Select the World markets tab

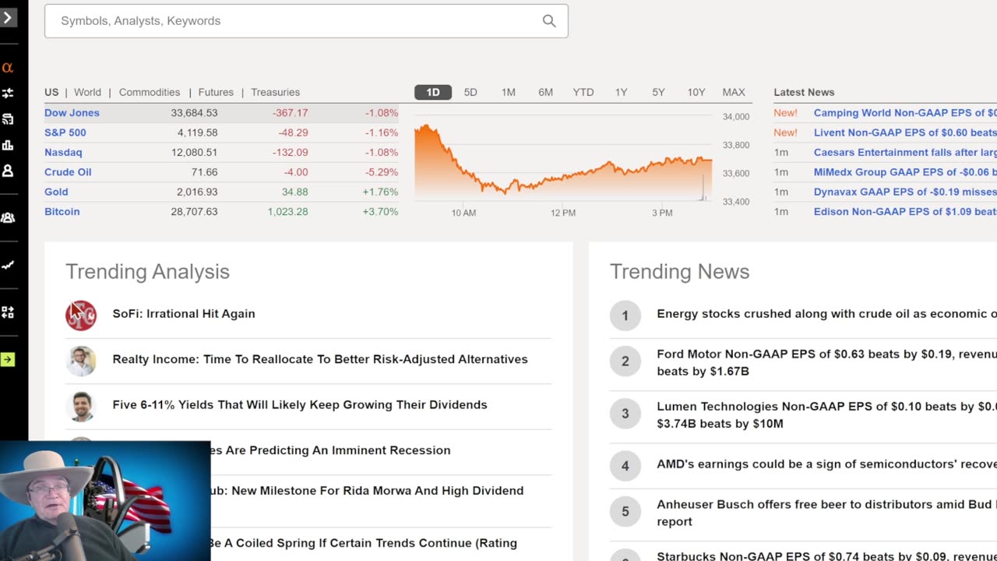(87, 92)
